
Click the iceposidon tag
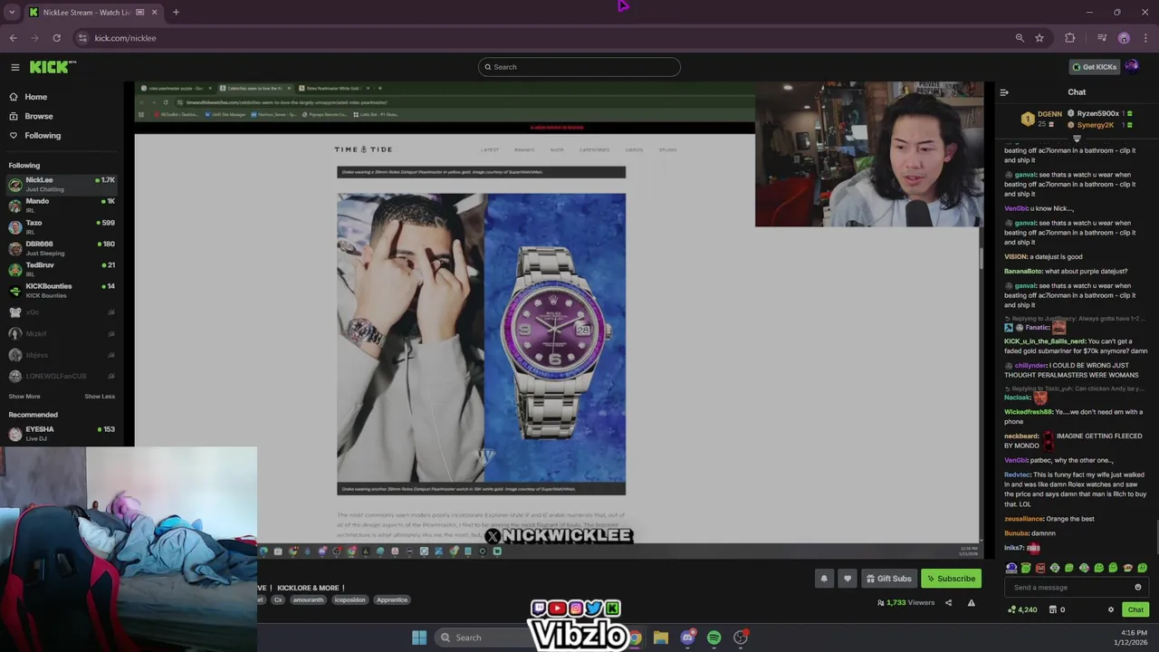tap(350, 599)
